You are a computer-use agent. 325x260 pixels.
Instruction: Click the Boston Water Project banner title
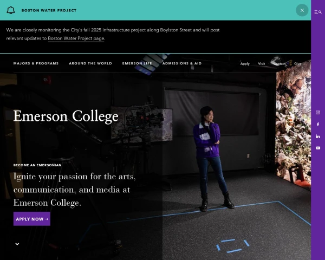click(49, 10)
